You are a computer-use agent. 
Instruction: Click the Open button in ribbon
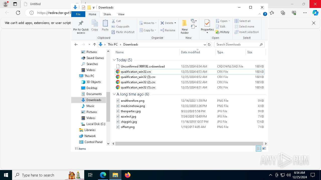223,21
